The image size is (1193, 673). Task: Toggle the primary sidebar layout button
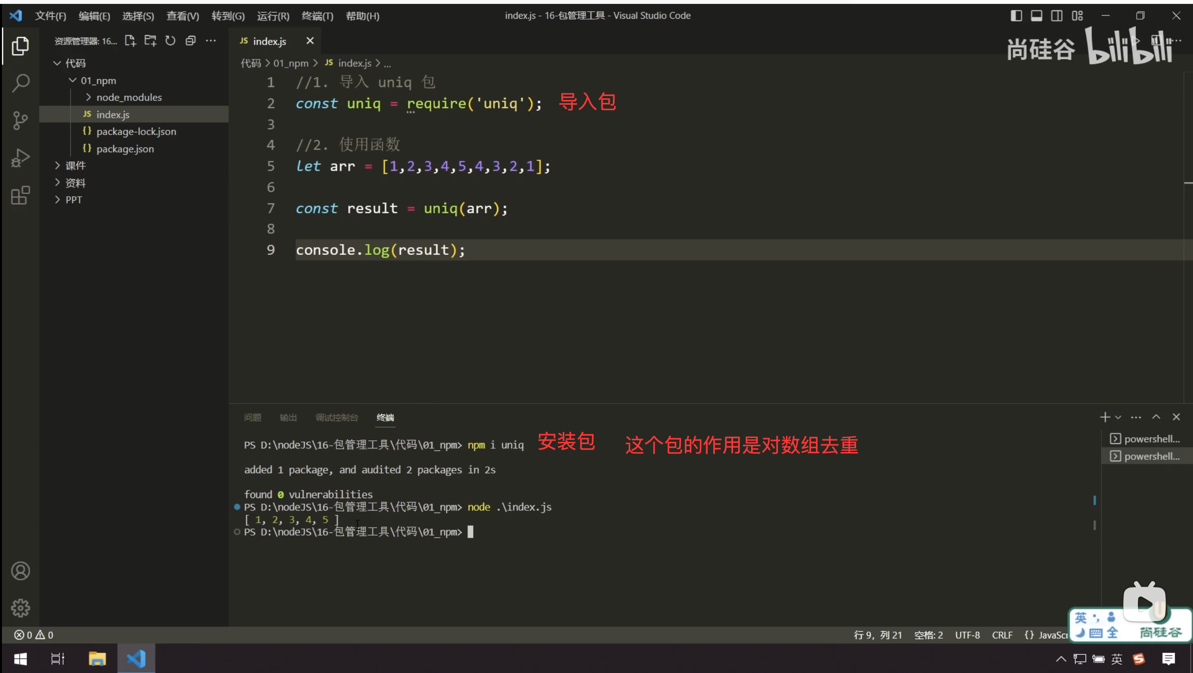1016,16
